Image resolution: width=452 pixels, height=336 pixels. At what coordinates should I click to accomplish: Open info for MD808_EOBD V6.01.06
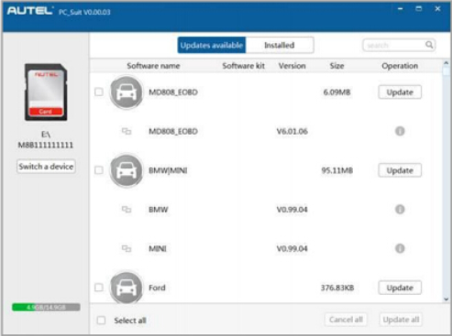tap(400, 131)
